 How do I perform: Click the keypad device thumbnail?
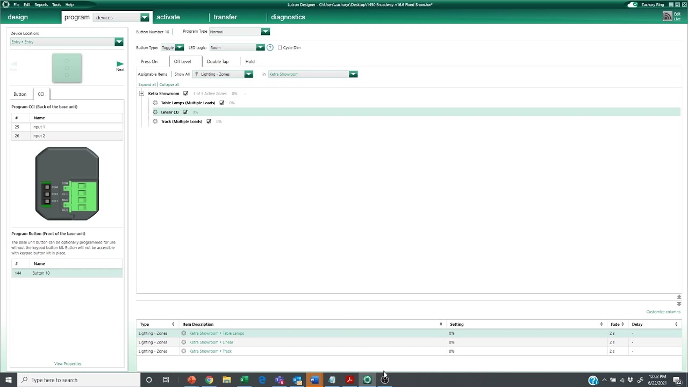67,68
